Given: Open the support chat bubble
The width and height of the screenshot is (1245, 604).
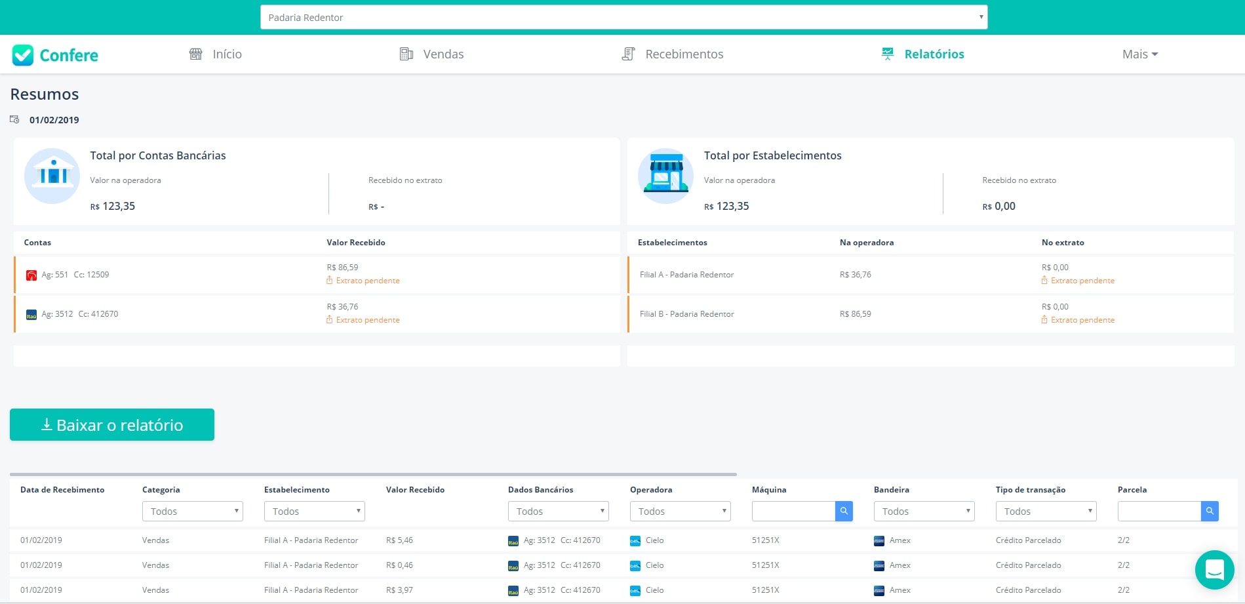Looking at the screenshot, I should pyautogui.click(x=1215, y=570).
